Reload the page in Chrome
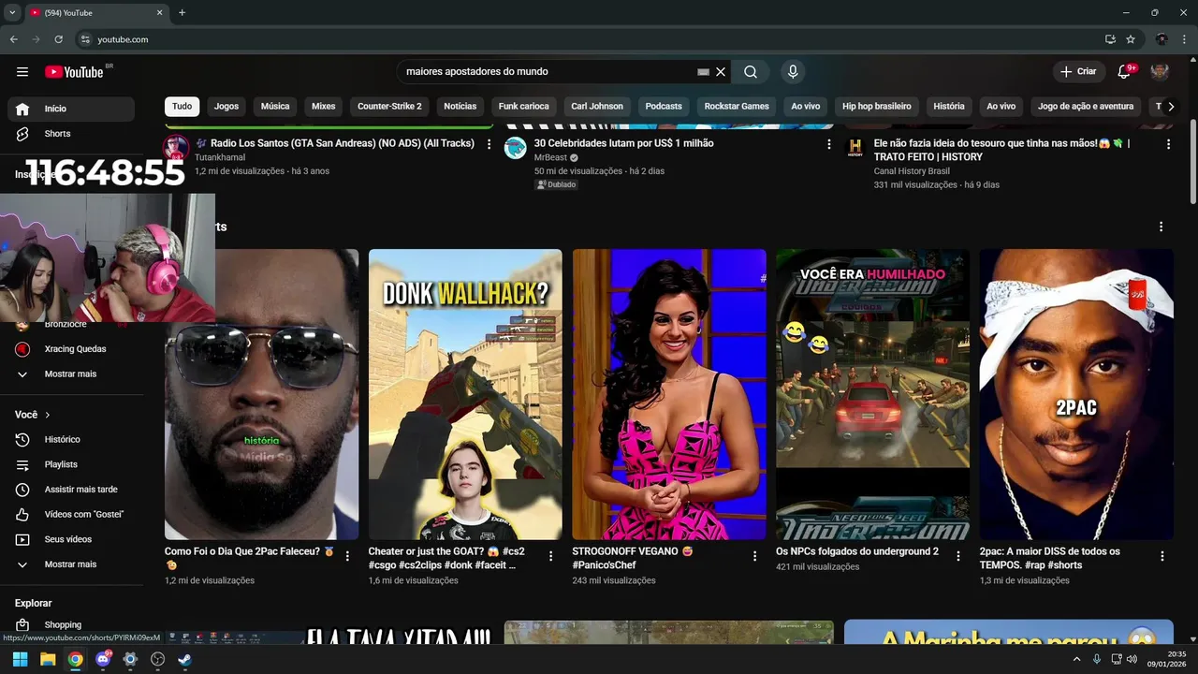This screenshot has height=674, width=1198. click(59, 39)
